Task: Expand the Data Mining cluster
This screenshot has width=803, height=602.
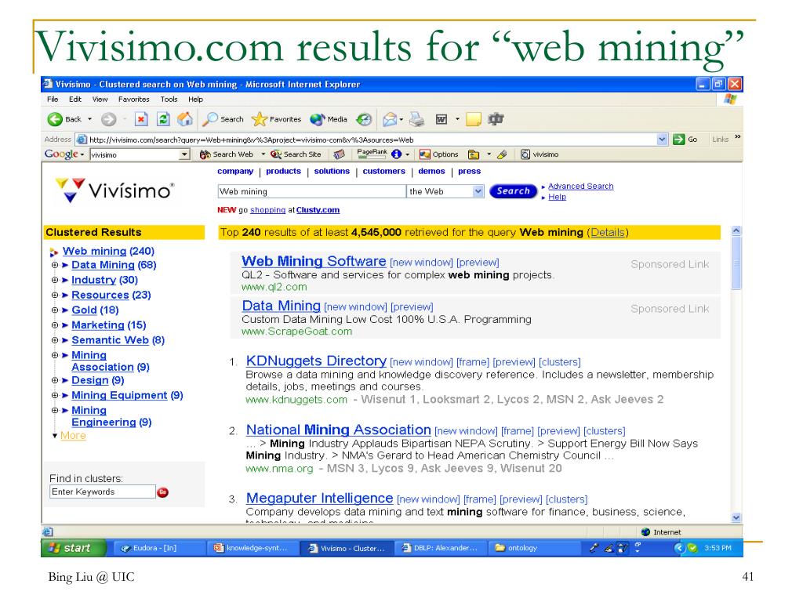Action: (x=55, y=265)
